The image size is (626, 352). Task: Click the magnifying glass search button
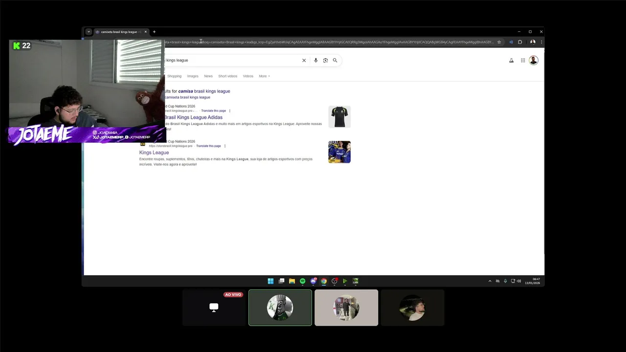(x=335, y=60)
